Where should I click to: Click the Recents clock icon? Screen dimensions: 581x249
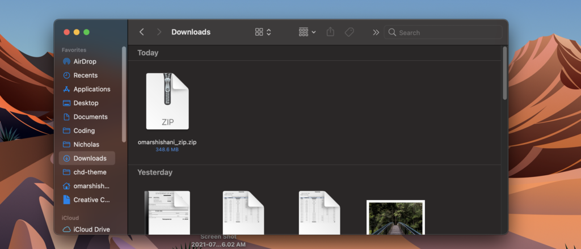point(67,75)
